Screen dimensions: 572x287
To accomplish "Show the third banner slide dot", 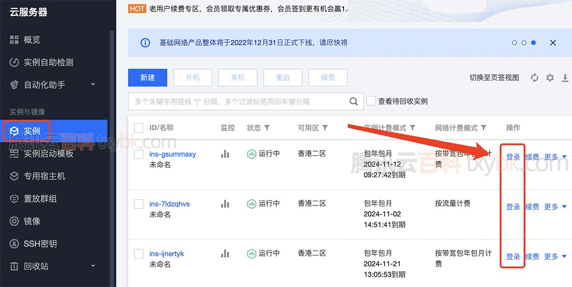I will 533,43.
